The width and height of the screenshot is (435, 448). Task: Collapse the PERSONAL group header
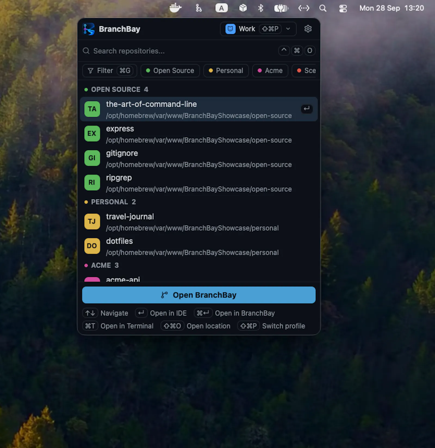110,202
